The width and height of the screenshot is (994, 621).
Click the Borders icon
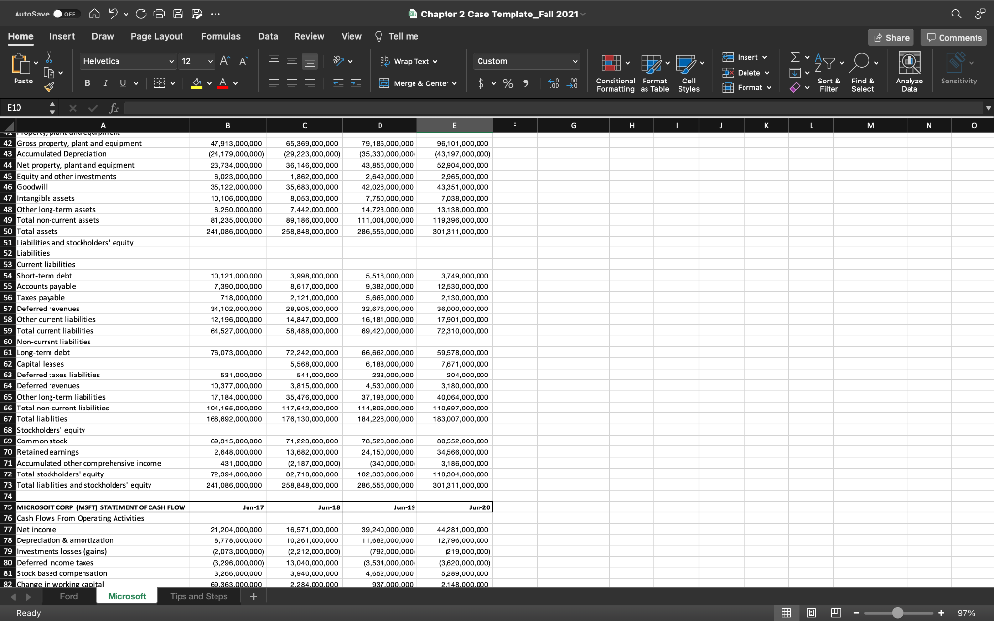pos(160,83)
